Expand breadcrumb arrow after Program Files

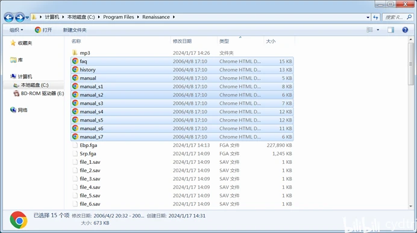point(138,17)
